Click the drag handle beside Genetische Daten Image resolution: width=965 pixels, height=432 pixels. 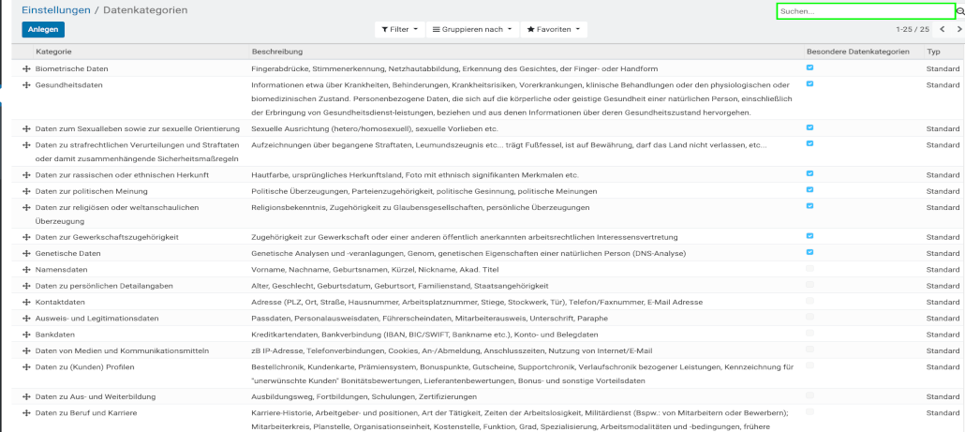[26, 253]
